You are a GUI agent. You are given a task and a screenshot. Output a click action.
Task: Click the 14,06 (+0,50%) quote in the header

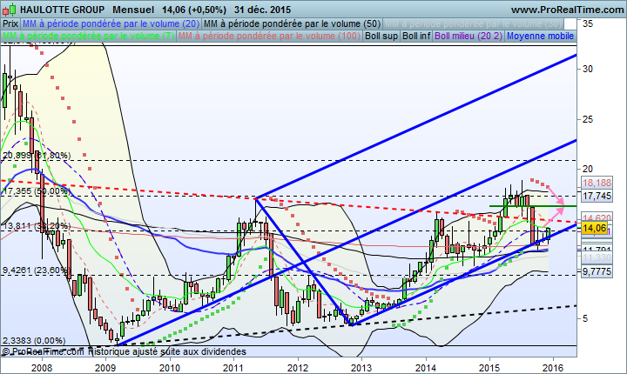tap(194, 10)
